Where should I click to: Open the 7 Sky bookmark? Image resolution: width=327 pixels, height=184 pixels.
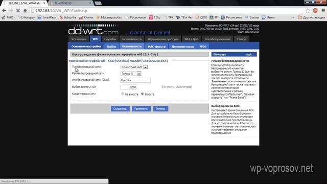point(155,17)
